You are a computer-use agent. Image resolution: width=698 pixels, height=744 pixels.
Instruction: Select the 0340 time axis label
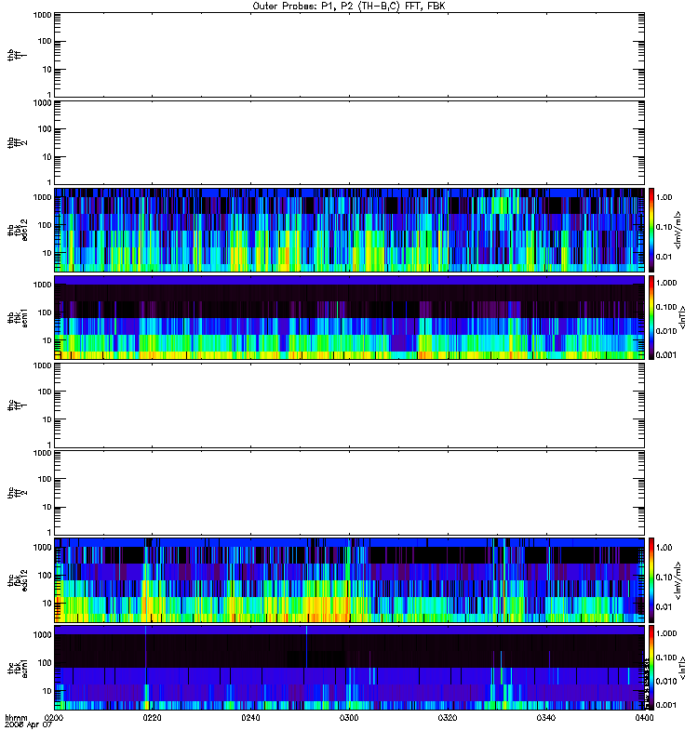coord(546,717)
